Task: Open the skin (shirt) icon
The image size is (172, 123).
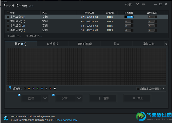Action: 137,4
